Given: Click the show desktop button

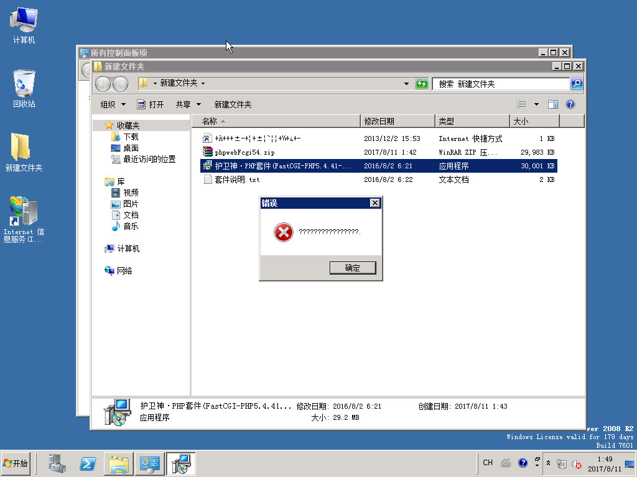Looking at the screenshot, I should pos(630,464).
